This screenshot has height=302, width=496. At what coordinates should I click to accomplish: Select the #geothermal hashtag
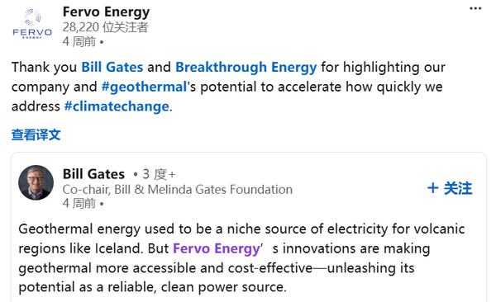click(x=144, y=87)
